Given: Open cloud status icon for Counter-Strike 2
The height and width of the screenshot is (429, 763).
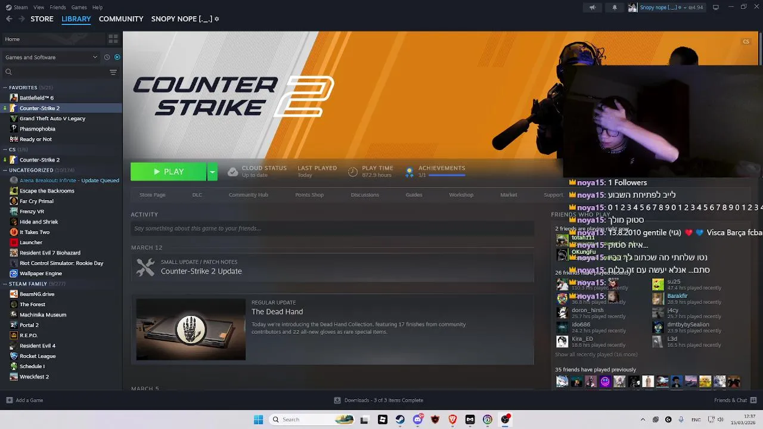Looking at the screenshot, I should point(233,172).
